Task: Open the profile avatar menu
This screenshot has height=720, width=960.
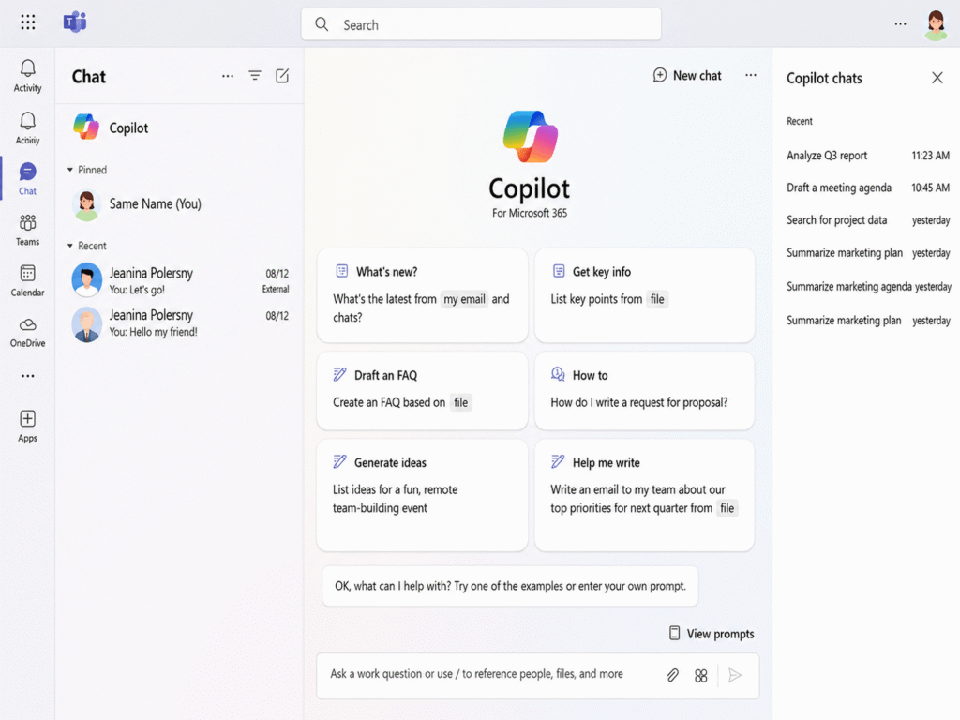Action: [x=937, y=25]
